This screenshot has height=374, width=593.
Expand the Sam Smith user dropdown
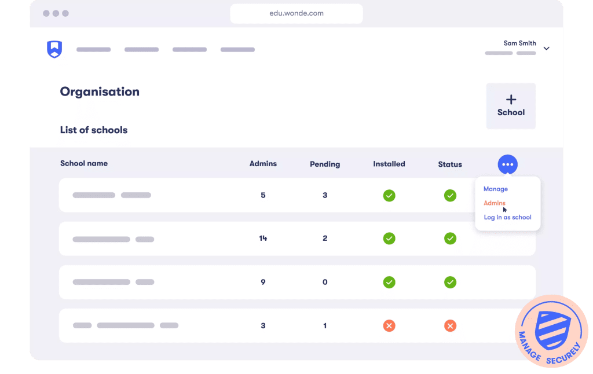[x=547, y=49]
